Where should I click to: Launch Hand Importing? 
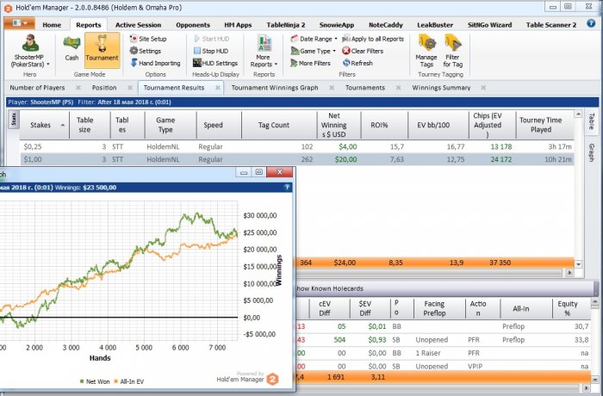tap(155, 63)
